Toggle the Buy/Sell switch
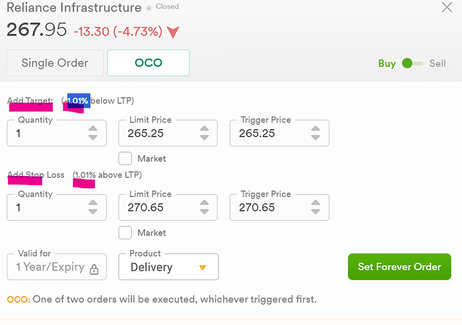462x325 pixels. [x=412, y=64]
